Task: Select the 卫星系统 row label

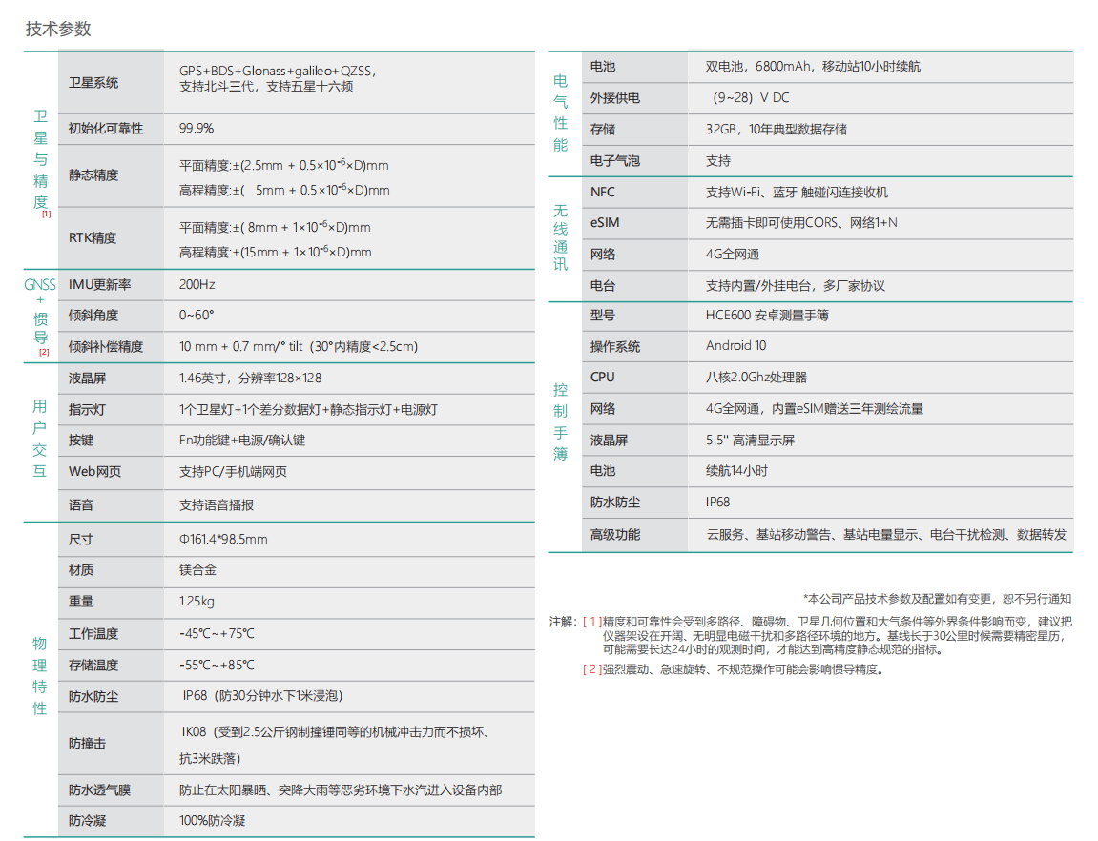Action: click(93, 83)
